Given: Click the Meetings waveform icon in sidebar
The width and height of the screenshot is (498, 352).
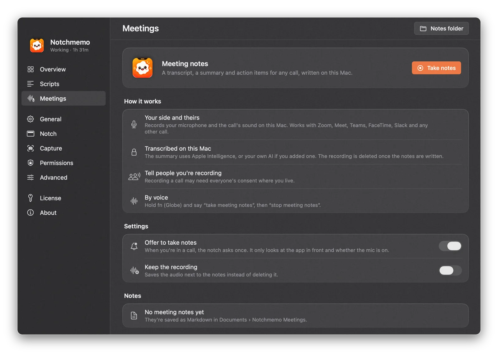Looking at the screenshot, I should click(x=31, y=98).
